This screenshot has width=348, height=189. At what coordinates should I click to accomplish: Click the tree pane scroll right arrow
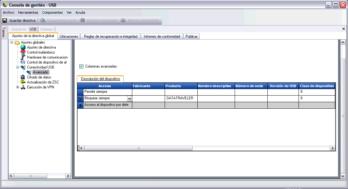click(x=68, y=176)
